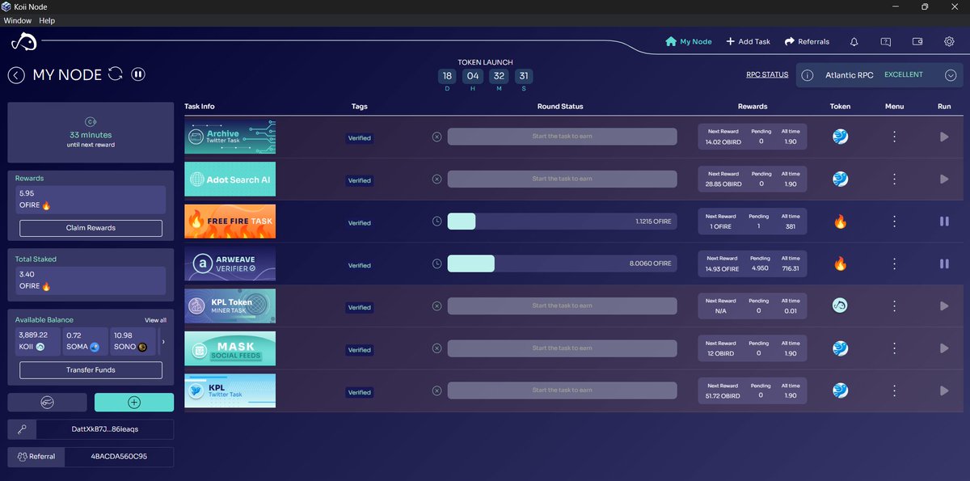Screen dimensions: 970x481
Task: Start the KPL Twitter Task
Action: tap(944, 390)
